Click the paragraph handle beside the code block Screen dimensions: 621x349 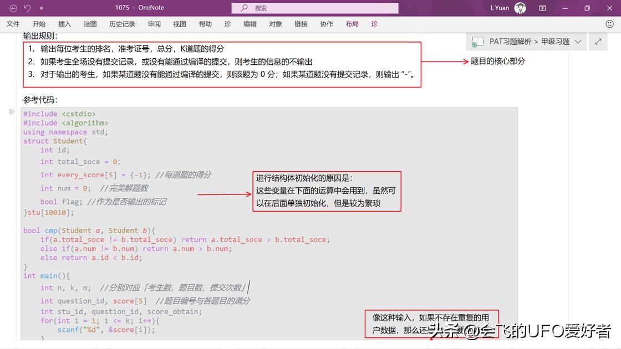(x=12, y=111)
